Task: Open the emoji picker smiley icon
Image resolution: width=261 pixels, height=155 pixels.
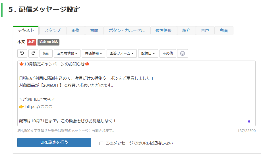Action: 183,53
